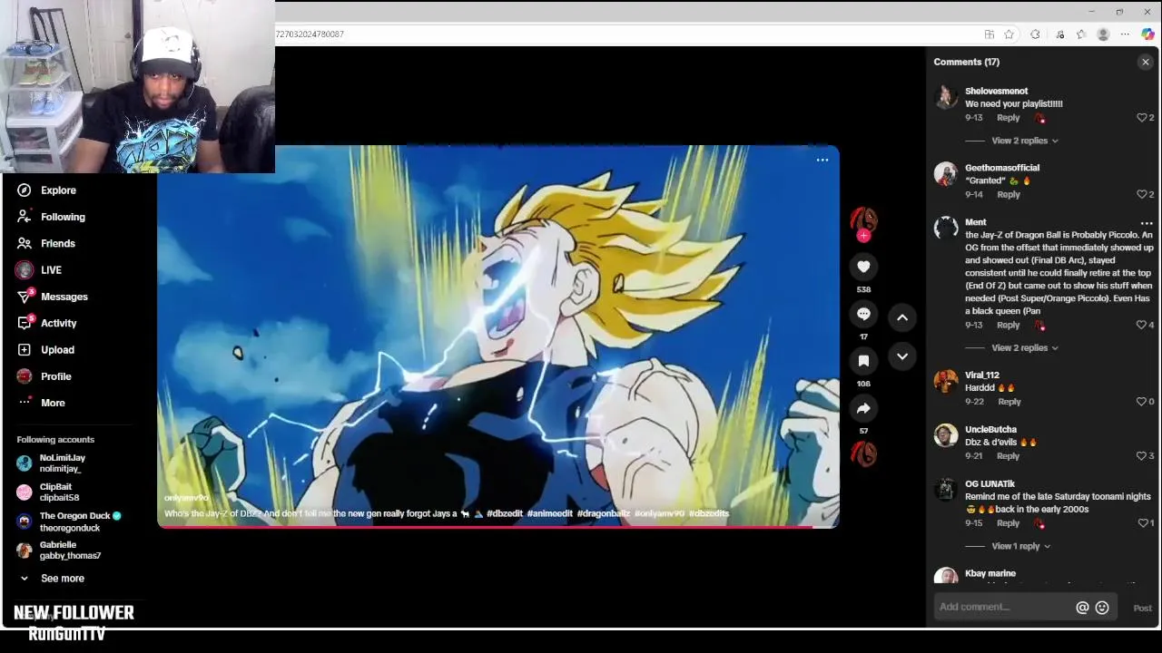The width and height of the screenshot is (1162, 653).
Task: Open browser extensions puzzle icon
Action: pyautogui.click(x=1035, y=34)
